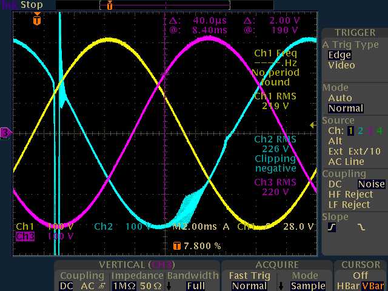Set trigger mode to Normal
Viewport: 388px width, 291px height.
pos(345,109)
